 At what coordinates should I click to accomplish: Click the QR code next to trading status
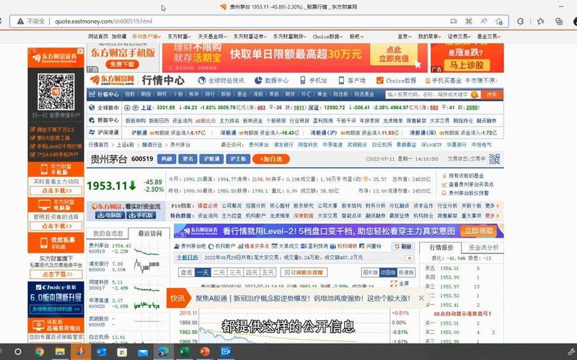[494, 159]
